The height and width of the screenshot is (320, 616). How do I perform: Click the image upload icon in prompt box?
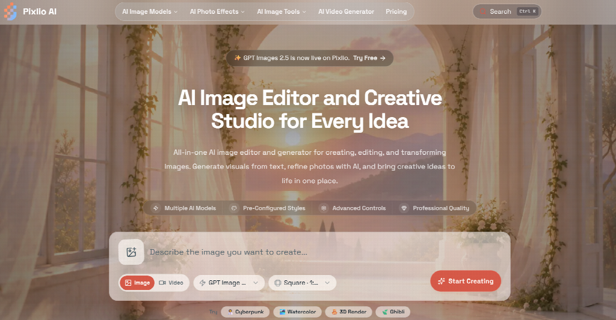click(x=131, y=252)
